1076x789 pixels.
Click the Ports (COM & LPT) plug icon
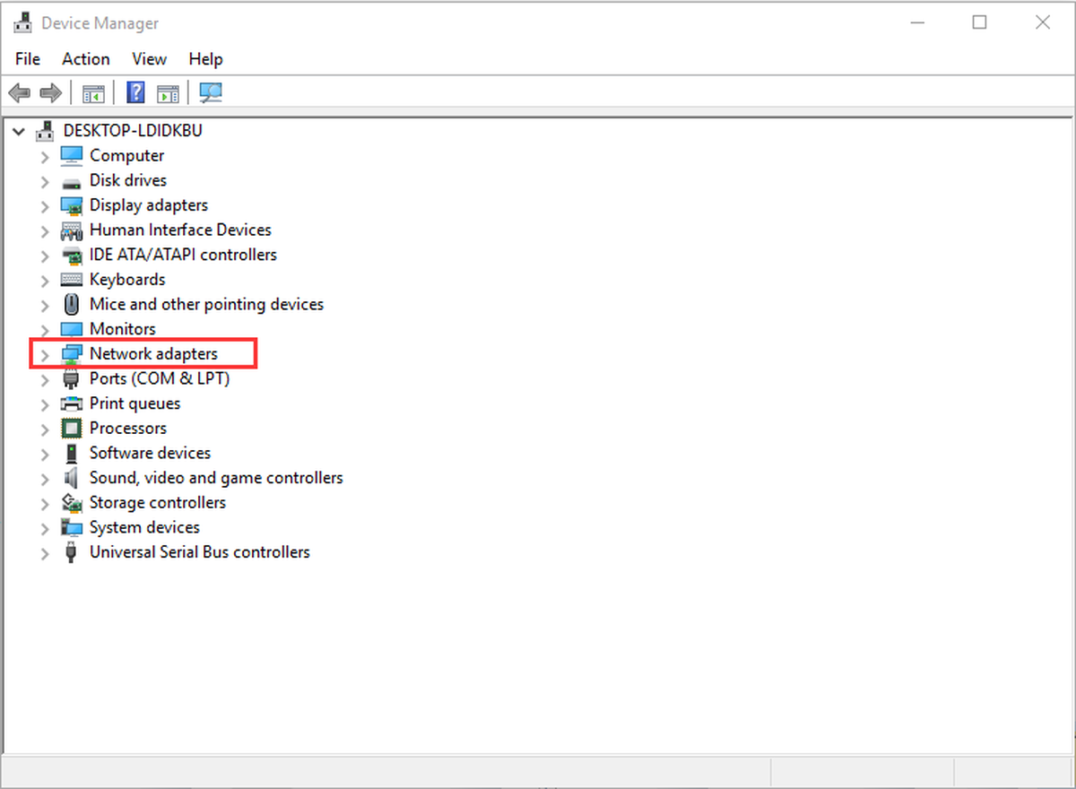tap(71, 379)
